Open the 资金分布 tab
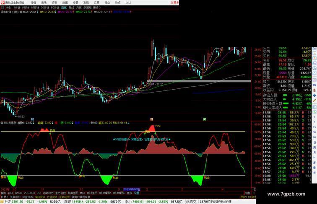This screenshot has height=204, width=317. click(x=28, y=197)
